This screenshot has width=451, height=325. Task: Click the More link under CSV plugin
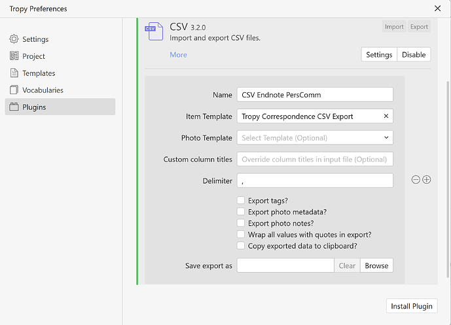(x=178, y=54)
